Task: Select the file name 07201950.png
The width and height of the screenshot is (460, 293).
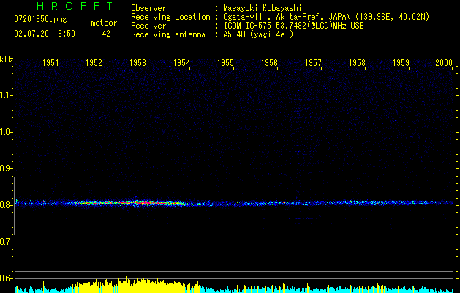Action: click(x=40, y=20)
